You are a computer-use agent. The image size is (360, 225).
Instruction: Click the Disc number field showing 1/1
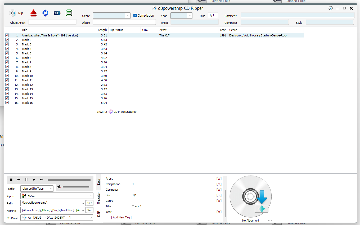tap(213, 16)
